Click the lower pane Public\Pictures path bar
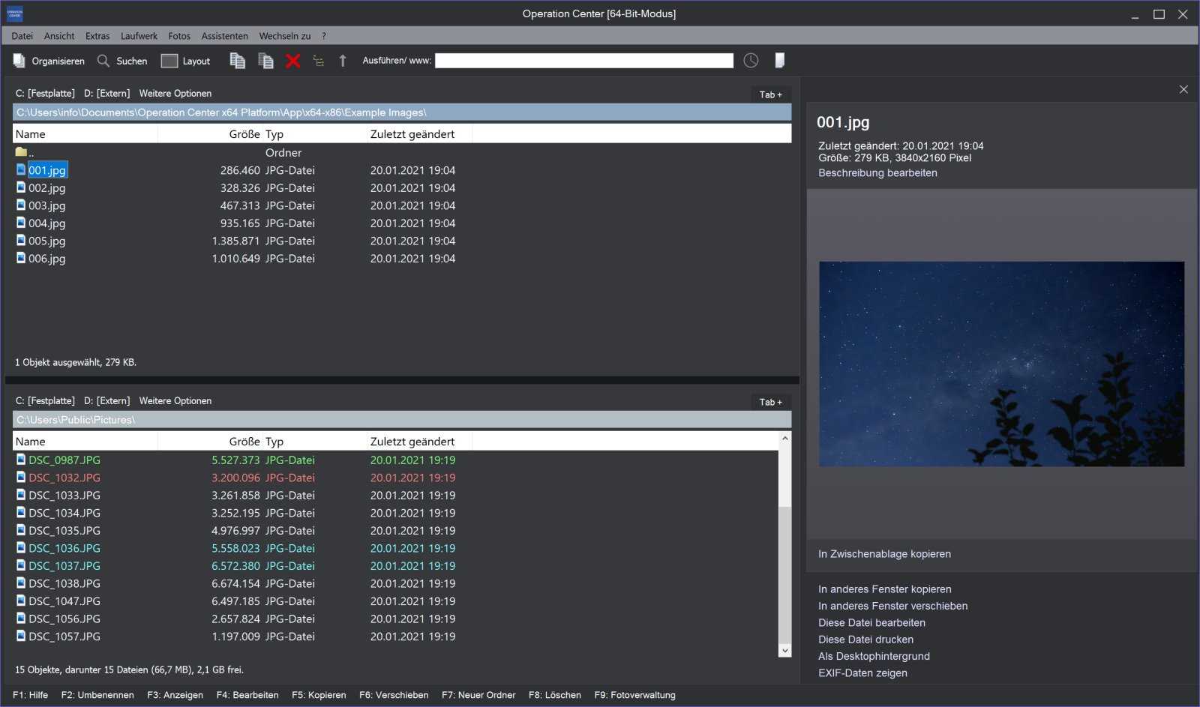Screen dimensions: 1200x707 (402, 420)
